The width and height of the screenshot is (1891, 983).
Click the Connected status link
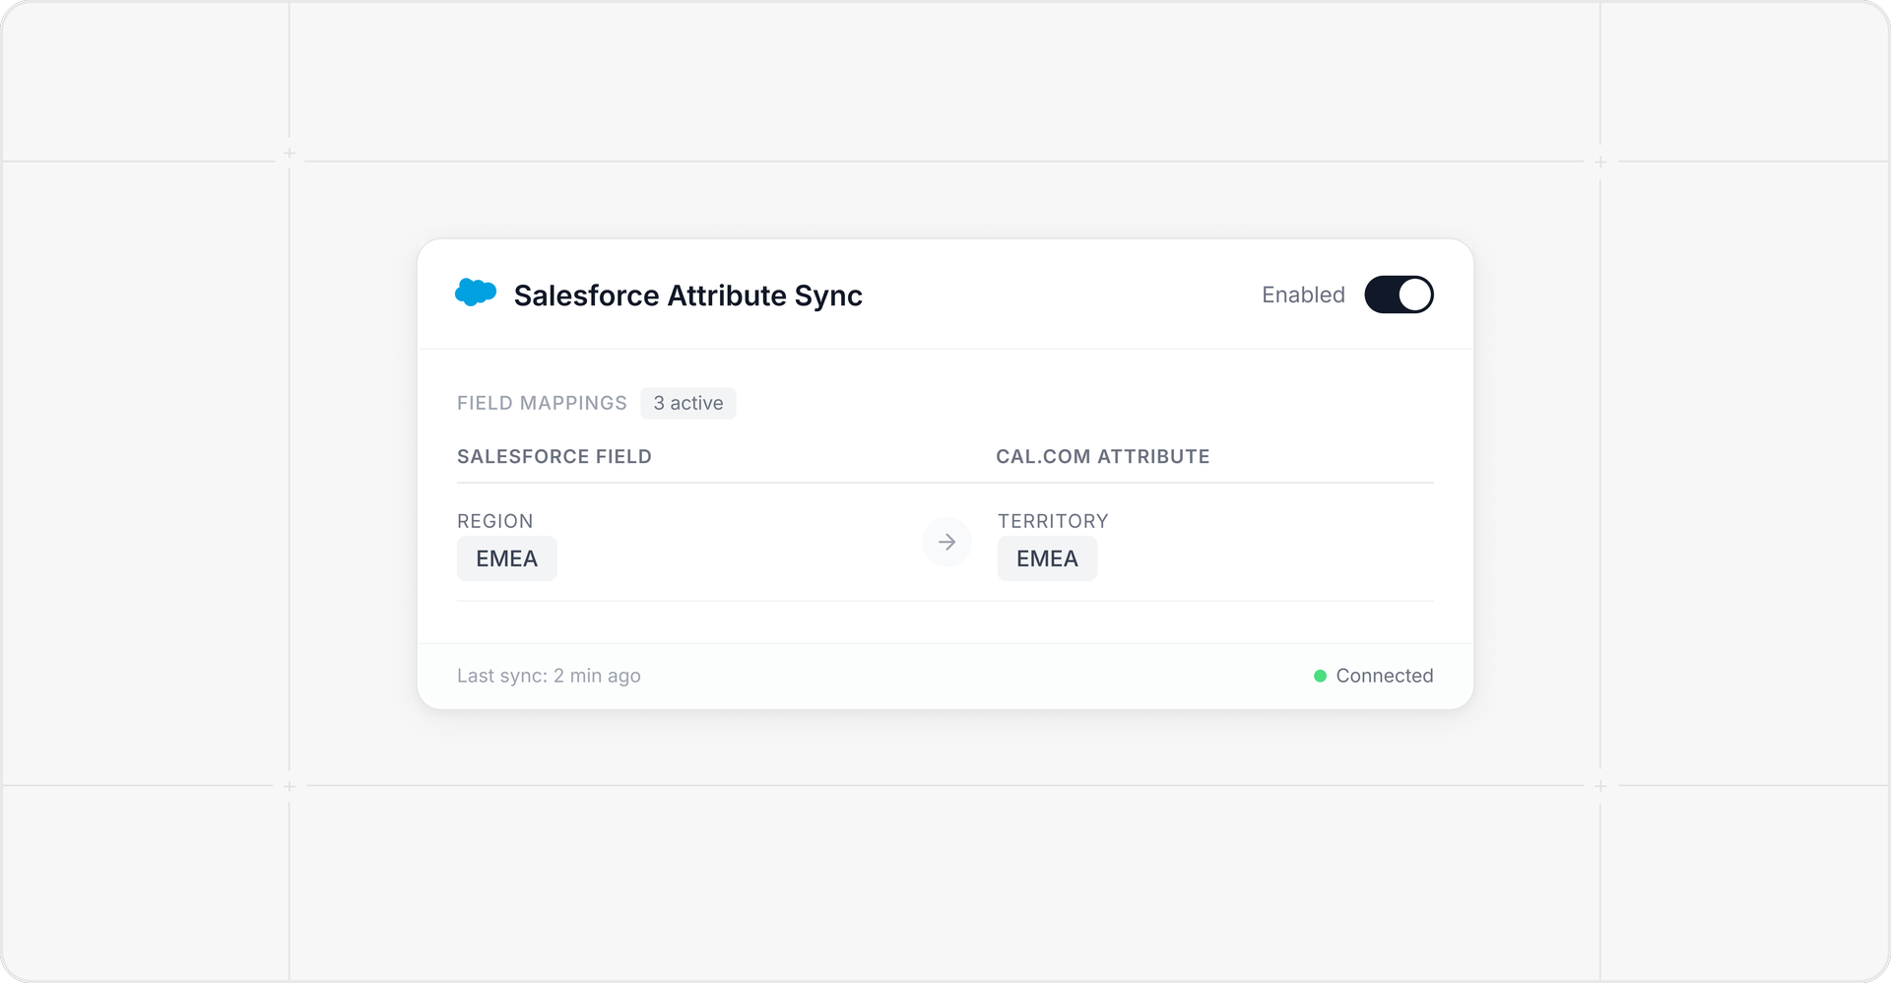click(1384, 676)
